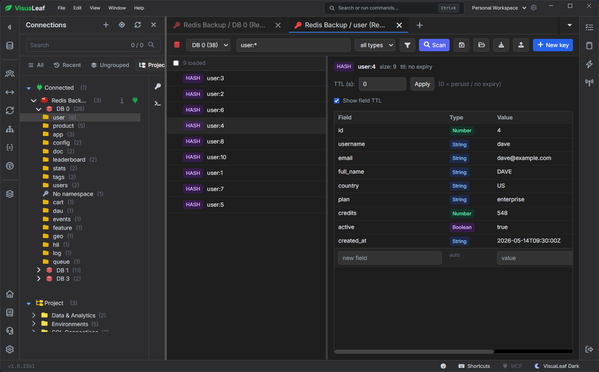
Task: Click the key pattern input user:*
Action: click(x=293, y=45)
